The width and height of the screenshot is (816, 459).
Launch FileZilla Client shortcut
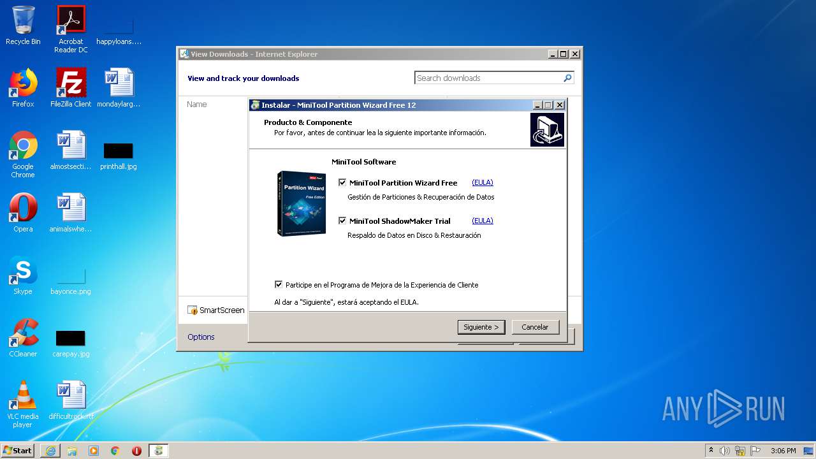click(71, 87)
